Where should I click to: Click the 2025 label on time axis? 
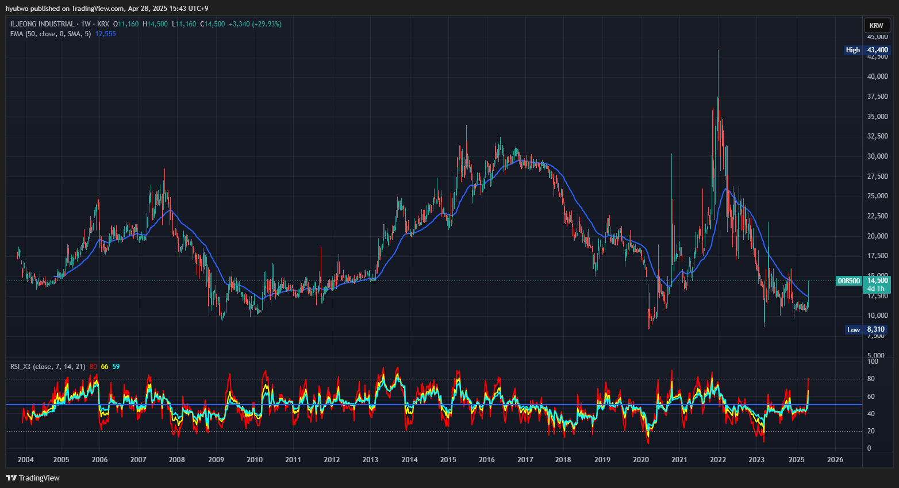pos(797,460)
